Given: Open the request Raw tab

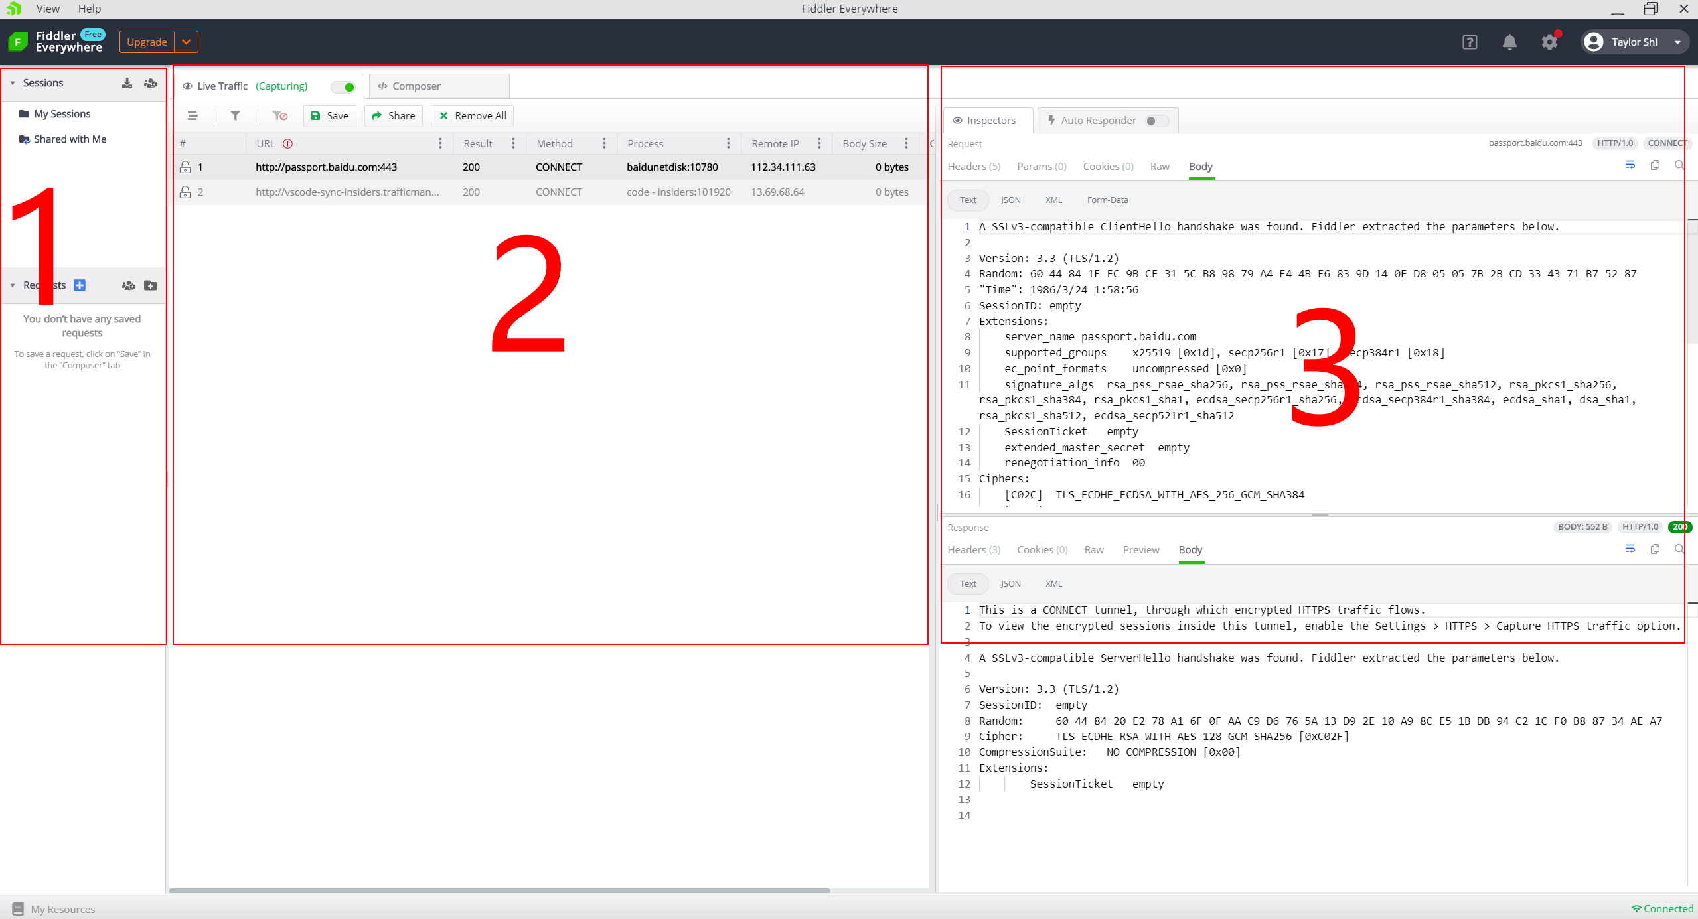Looking at the screenshot, I should (x=1160, y=166).
